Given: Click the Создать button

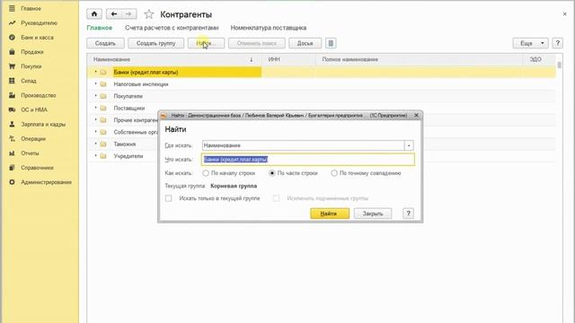Looking at the screenshot, I should tap(105, 43).
